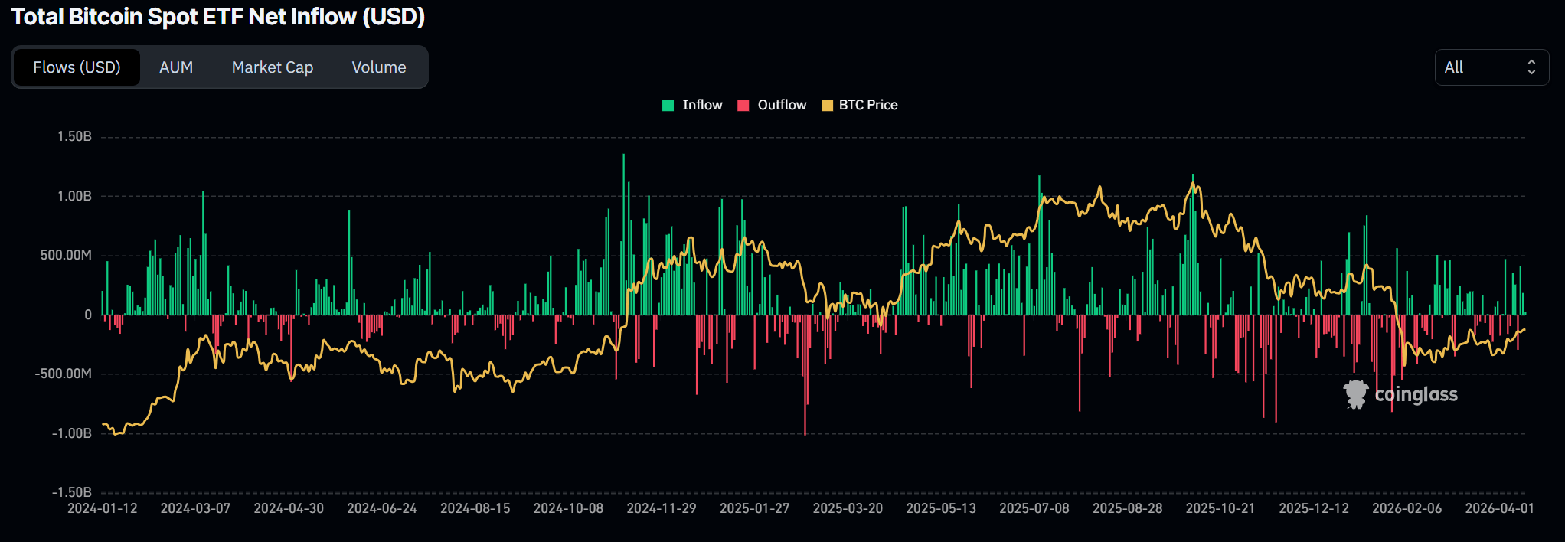Switch to the AUM tab
Image resolution: width=1565 pixels, height=542 pixels.
tap(176, 67)
